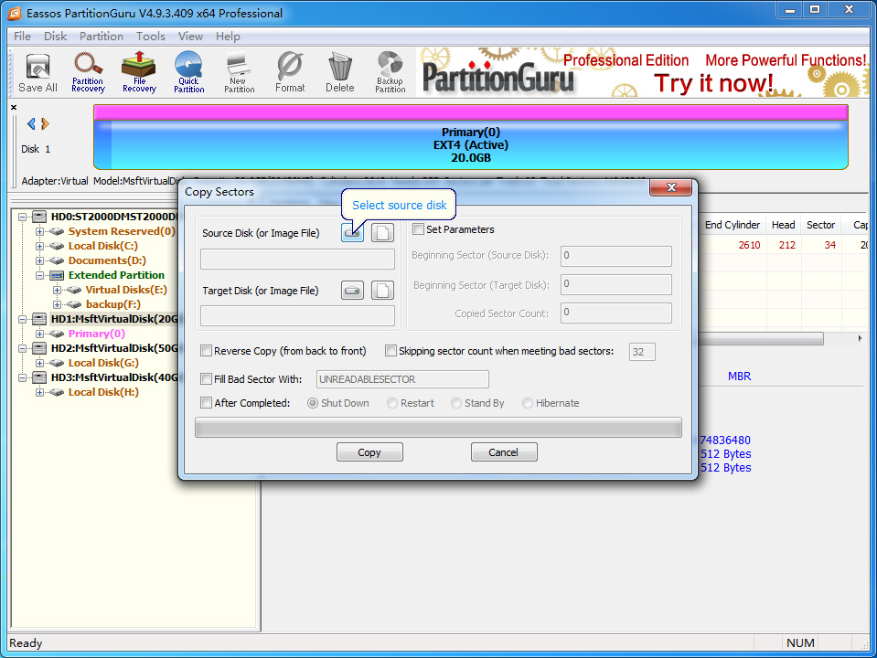Click the Target Disk path field
This screenshot has width=877, height=658.
[297, 316]
